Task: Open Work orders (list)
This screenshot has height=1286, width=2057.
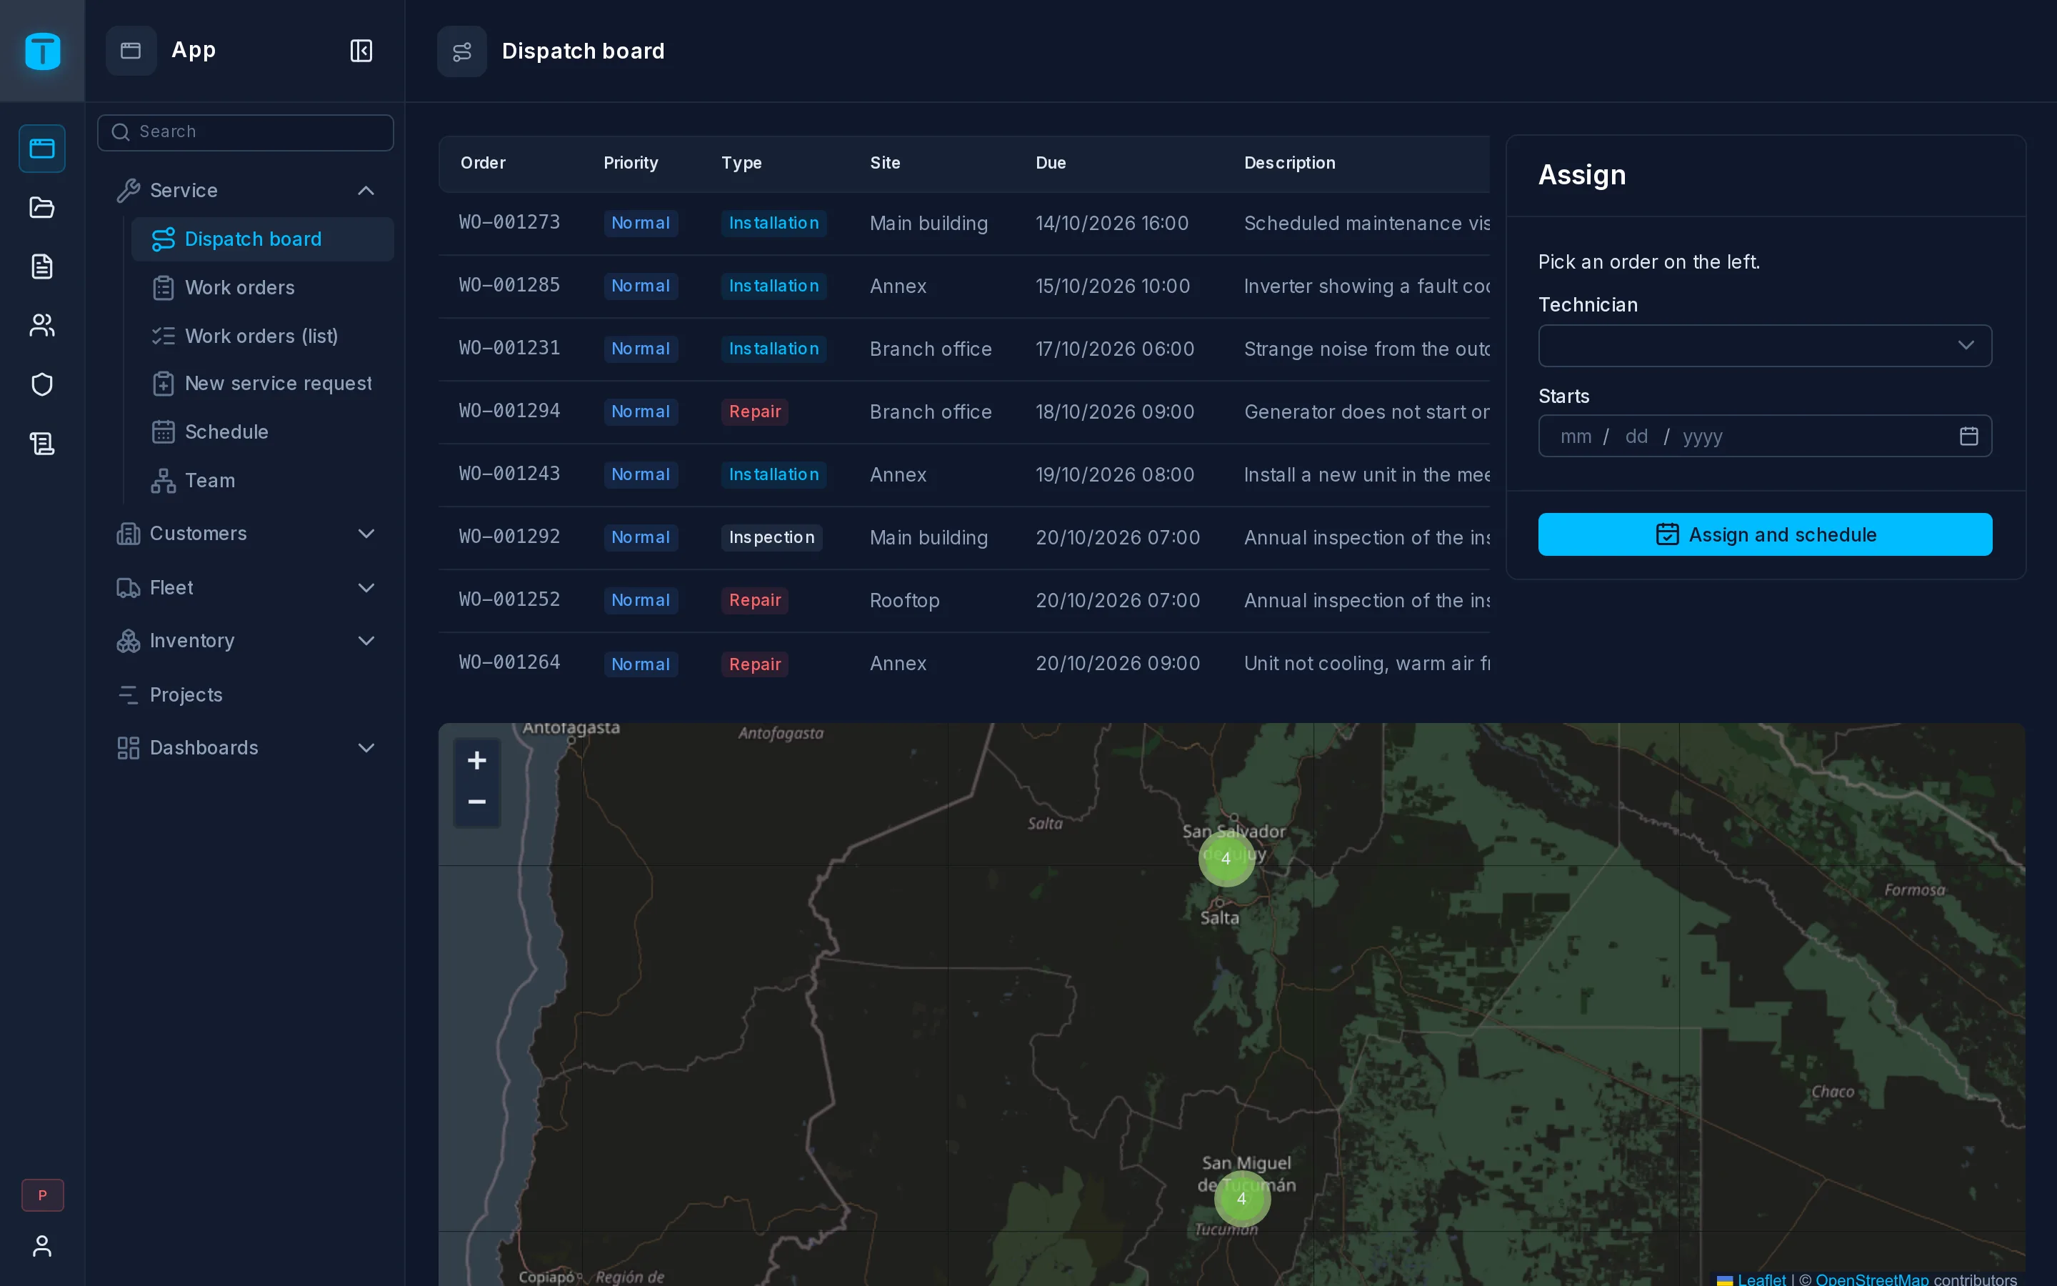Action: pos(263,336)
